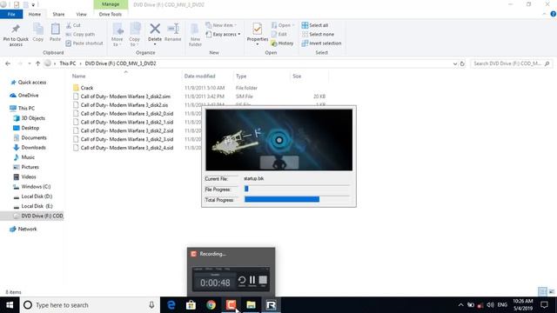Pause the screen recording
Viewport: 557px width, 313px height.
click(252, 280)
